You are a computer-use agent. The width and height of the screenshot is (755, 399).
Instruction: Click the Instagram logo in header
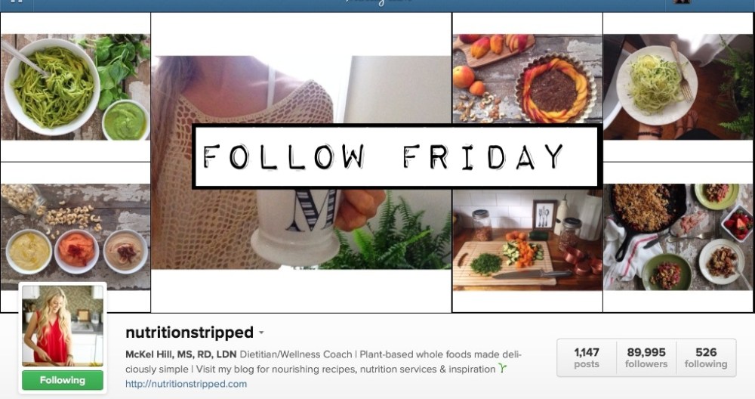point(378,2)
